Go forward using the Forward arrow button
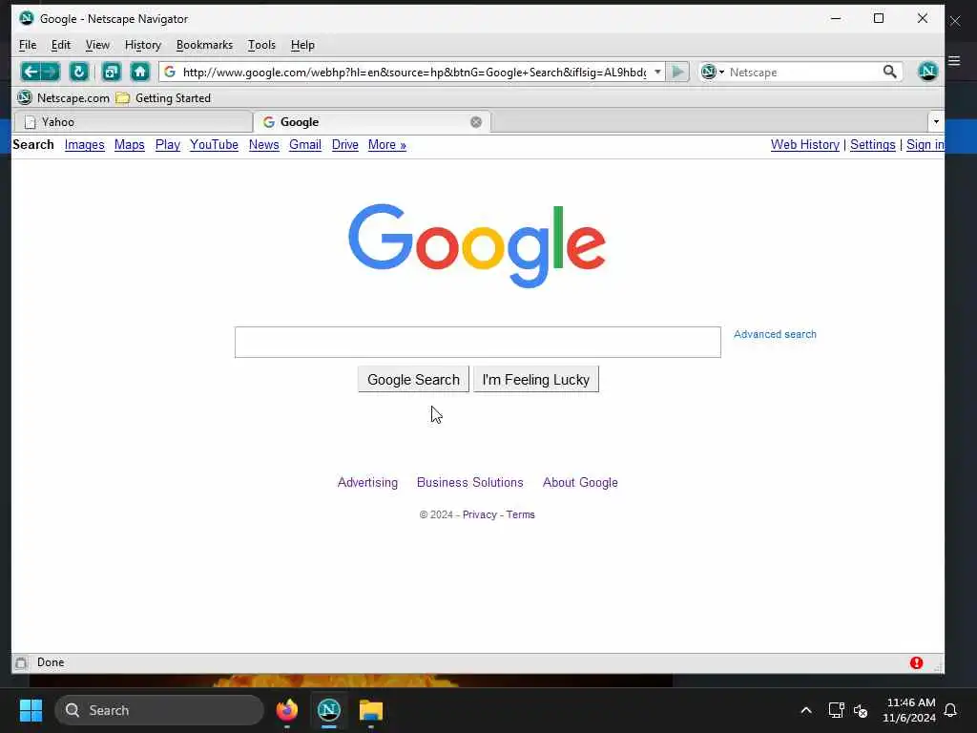Screen dimensions: 977x733 (x=51, y=72)
